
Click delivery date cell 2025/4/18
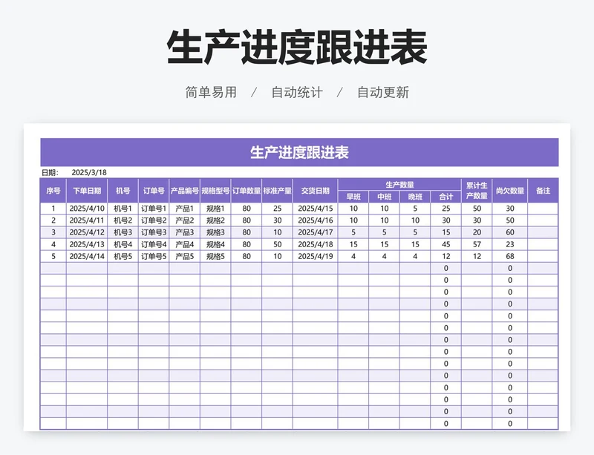coord(315,244)
